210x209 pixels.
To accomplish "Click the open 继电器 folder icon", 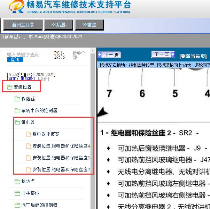I will [x=17, y=123].
